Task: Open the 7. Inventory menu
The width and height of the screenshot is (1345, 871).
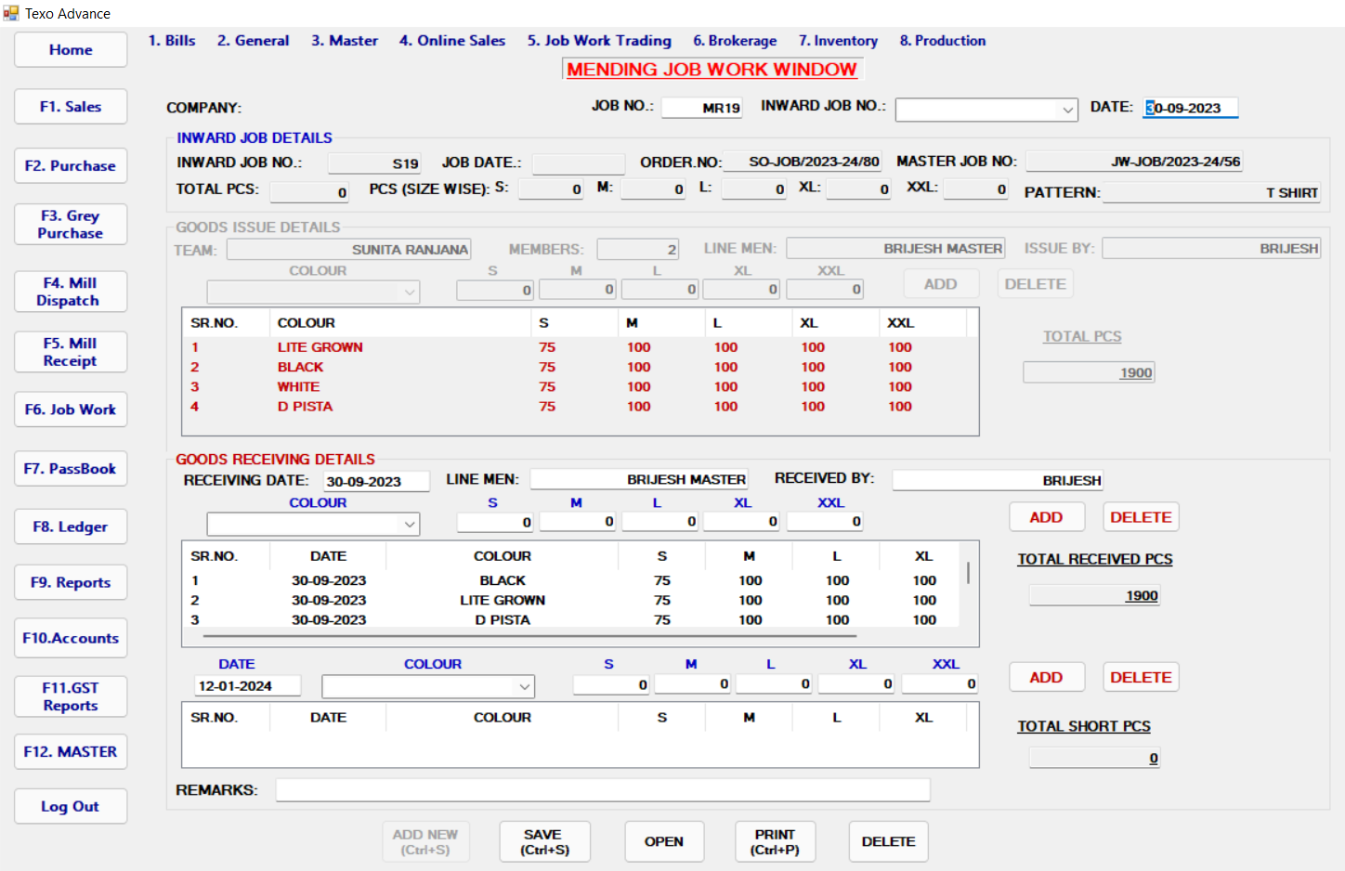Action: 838,41
